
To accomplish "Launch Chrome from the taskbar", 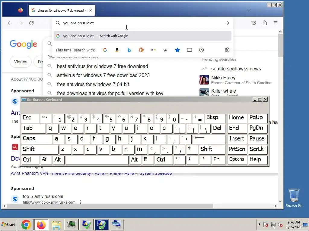I will click(x=26, y=225).
